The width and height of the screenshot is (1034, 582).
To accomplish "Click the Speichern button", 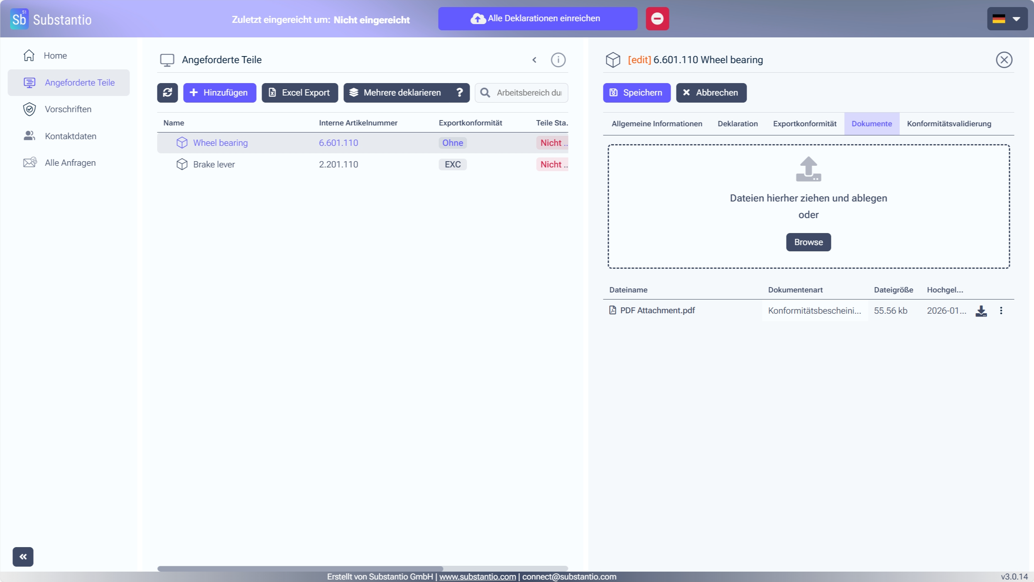I will point(636,93).
